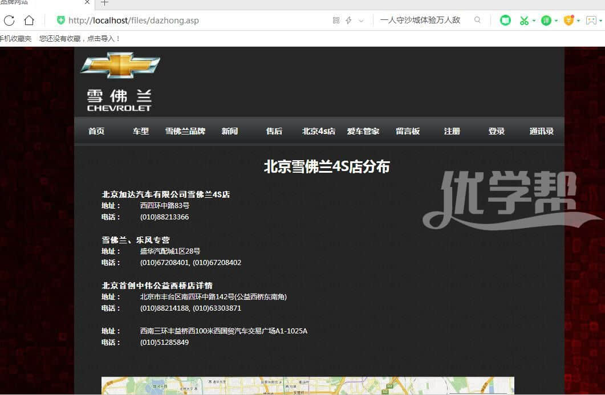Expand the dropdown beside the scissors icon

point(534,21)
